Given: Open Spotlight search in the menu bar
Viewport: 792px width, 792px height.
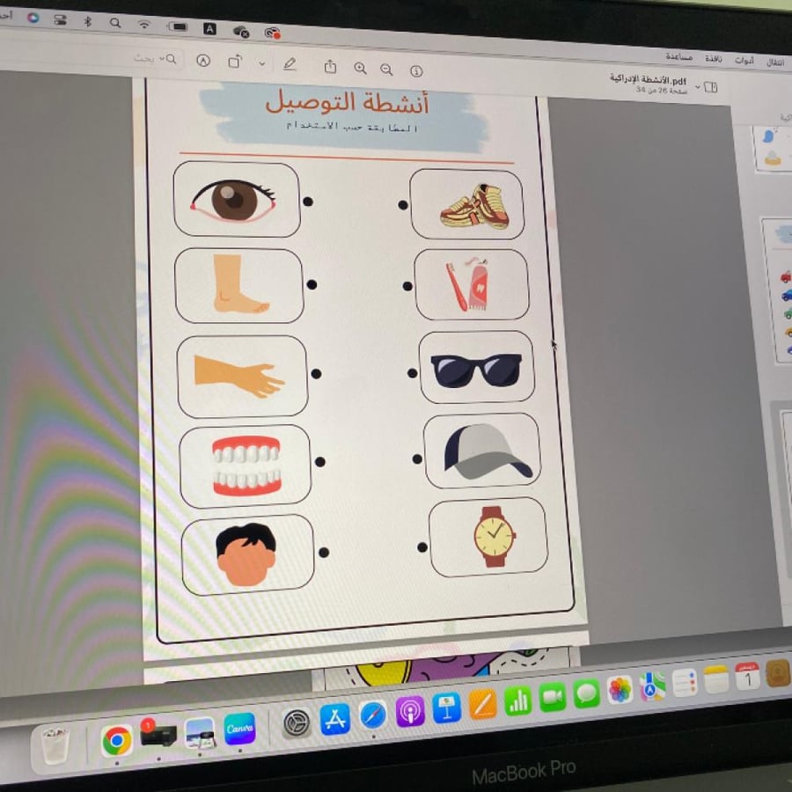Looking at the screenshot, I should 115,23.
